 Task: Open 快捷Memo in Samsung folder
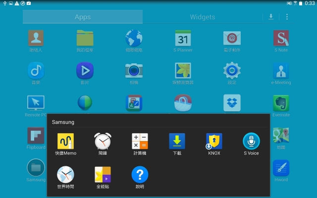65,141
